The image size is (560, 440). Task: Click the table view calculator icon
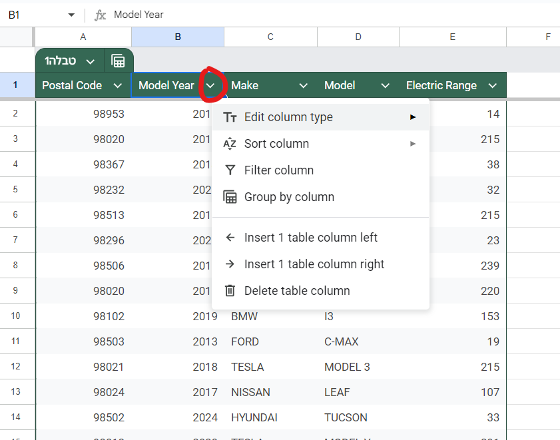[x=118, y=61]
